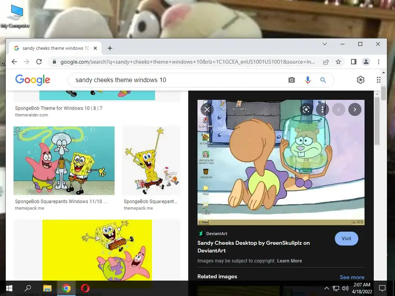Click the address bar URL
The width and height of the screenshot is (395, 296).
[187, 62]
